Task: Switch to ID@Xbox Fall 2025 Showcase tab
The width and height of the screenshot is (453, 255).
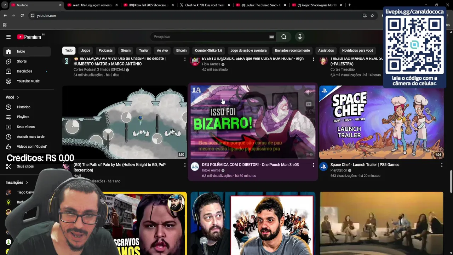Action: pos(149,5)
